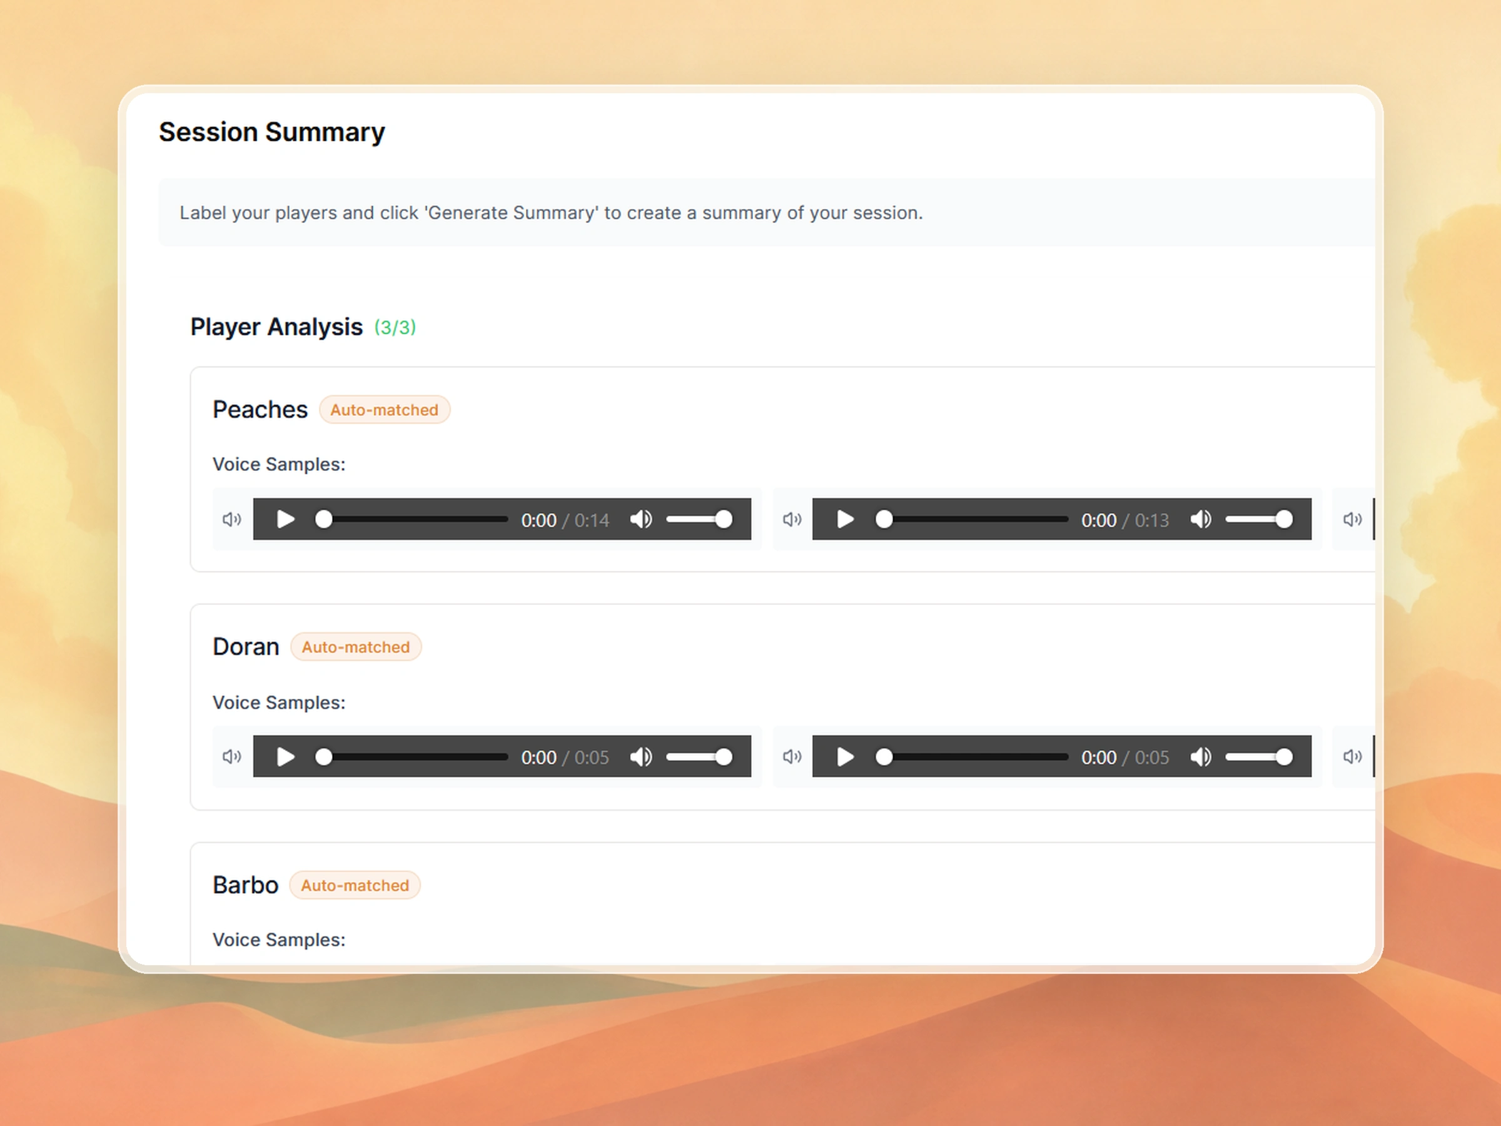Viewport: 1501px width, 1126px height.
Task: Mute Doran's first sample audio player
Action: 641,757
